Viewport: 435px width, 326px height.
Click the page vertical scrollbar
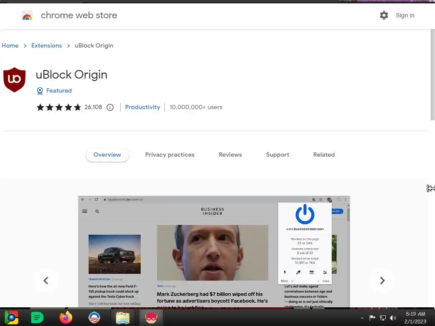click(432, 75)
